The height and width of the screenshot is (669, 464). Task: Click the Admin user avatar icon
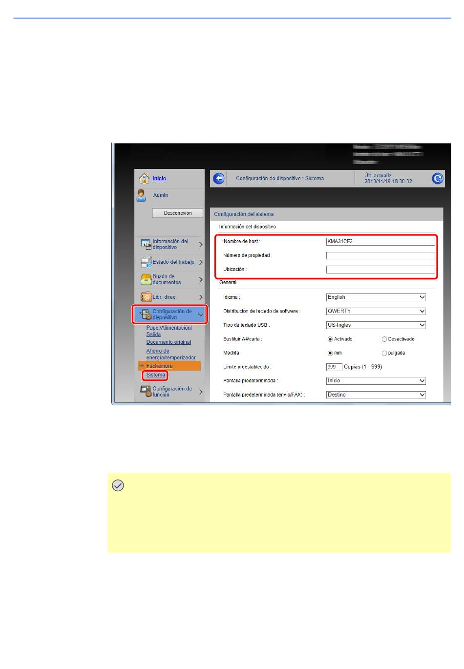(141, 195)
